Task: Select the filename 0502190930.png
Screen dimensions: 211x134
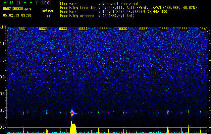Action: [17, 9]
